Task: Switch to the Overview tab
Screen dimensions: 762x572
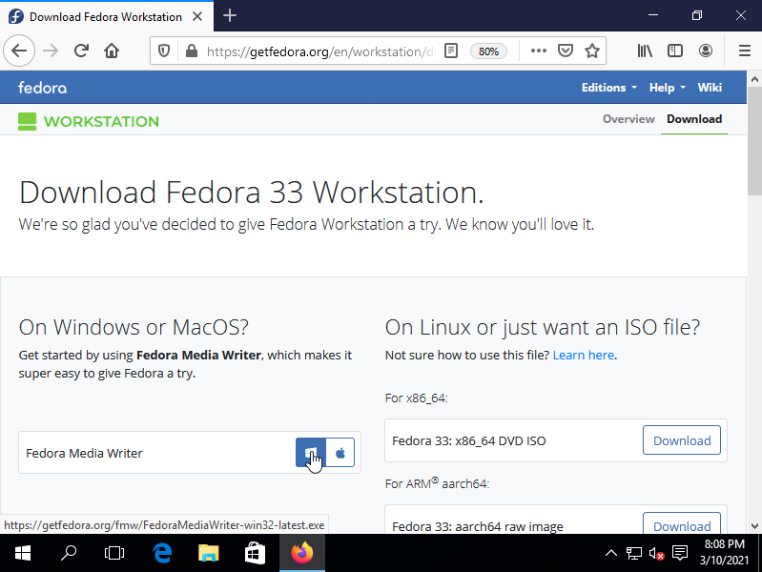Action: point(628,119)
